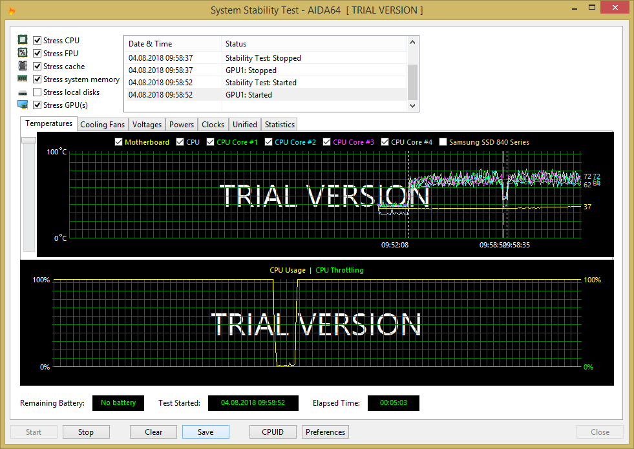Switch to the Clocks tab
The height and width of the screenshot is (449, 634).
pyautogui.click(x=213, y=125)
